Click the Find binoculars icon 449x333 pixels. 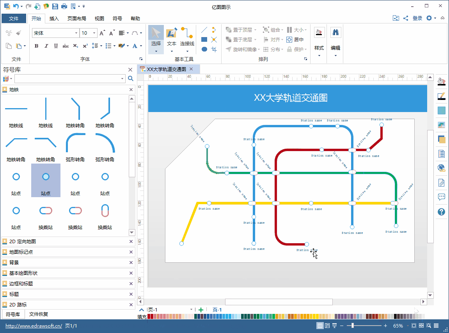click(335, 32)
